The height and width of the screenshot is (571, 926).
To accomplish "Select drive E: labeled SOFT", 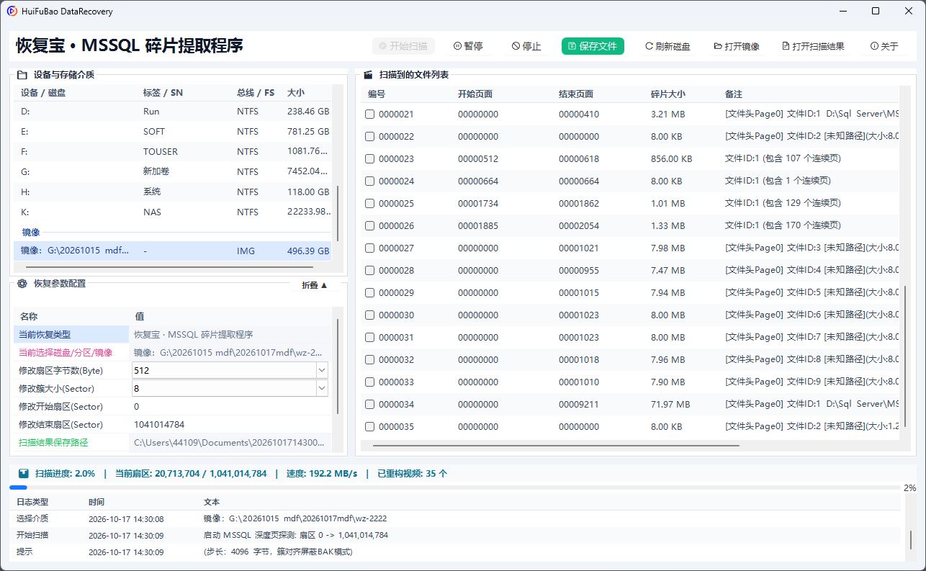I will [x=173, y=132].
